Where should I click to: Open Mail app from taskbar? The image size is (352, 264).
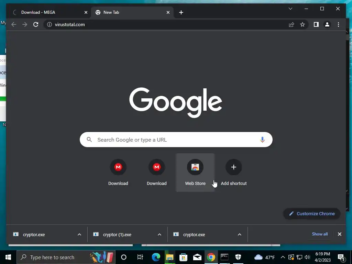(197, 257)
